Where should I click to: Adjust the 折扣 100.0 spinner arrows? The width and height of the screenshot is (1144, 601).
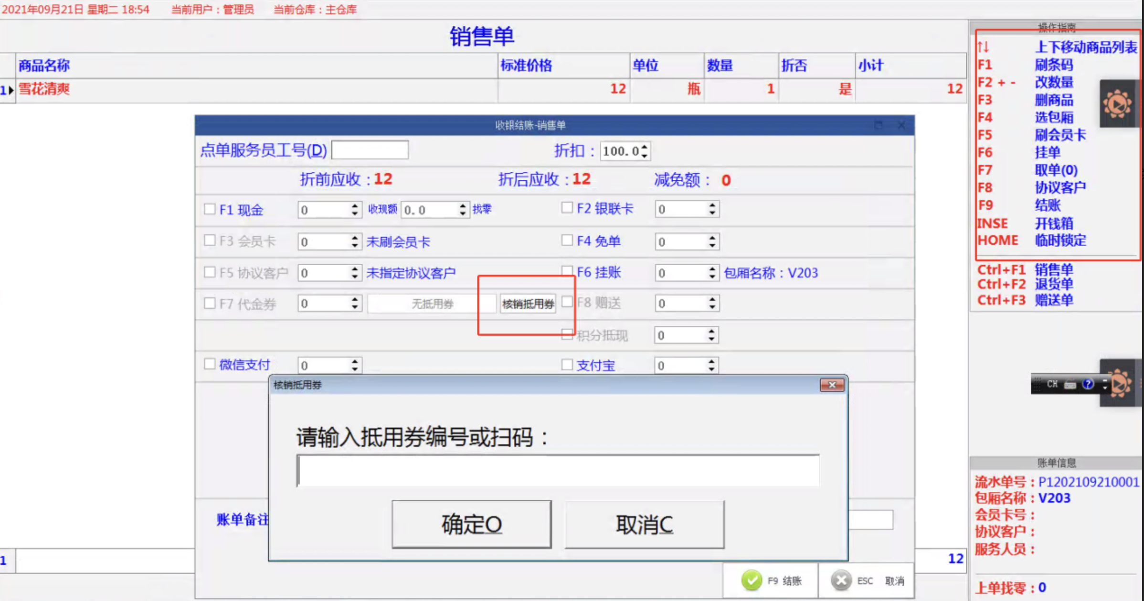644,151
